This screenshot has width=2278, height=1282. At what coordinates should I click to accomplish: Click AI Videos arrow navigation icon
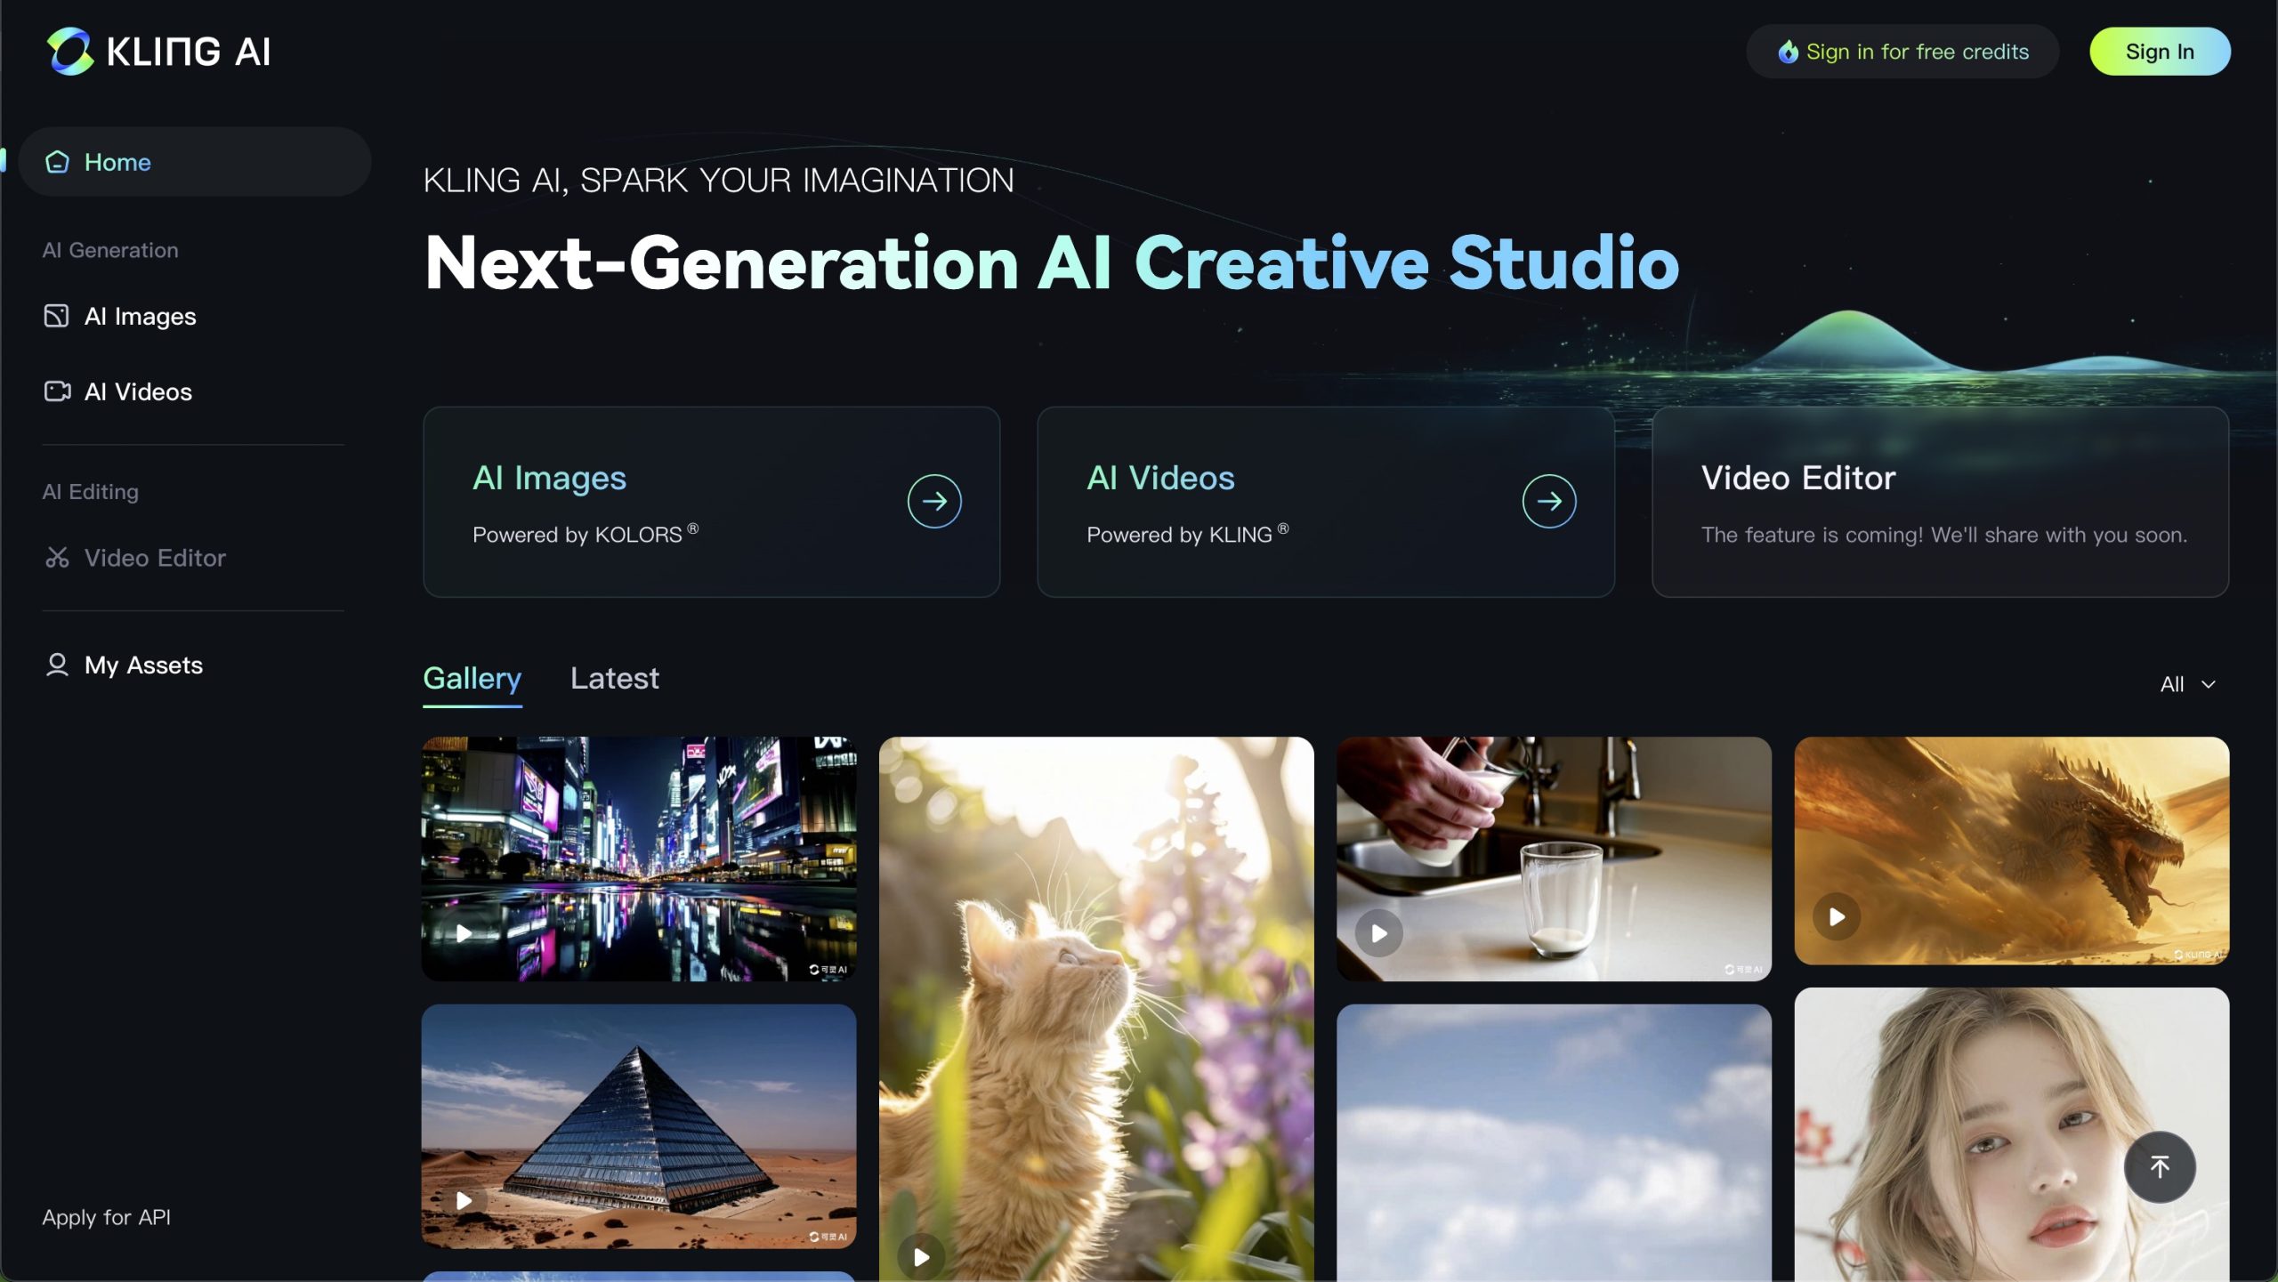1547,500
